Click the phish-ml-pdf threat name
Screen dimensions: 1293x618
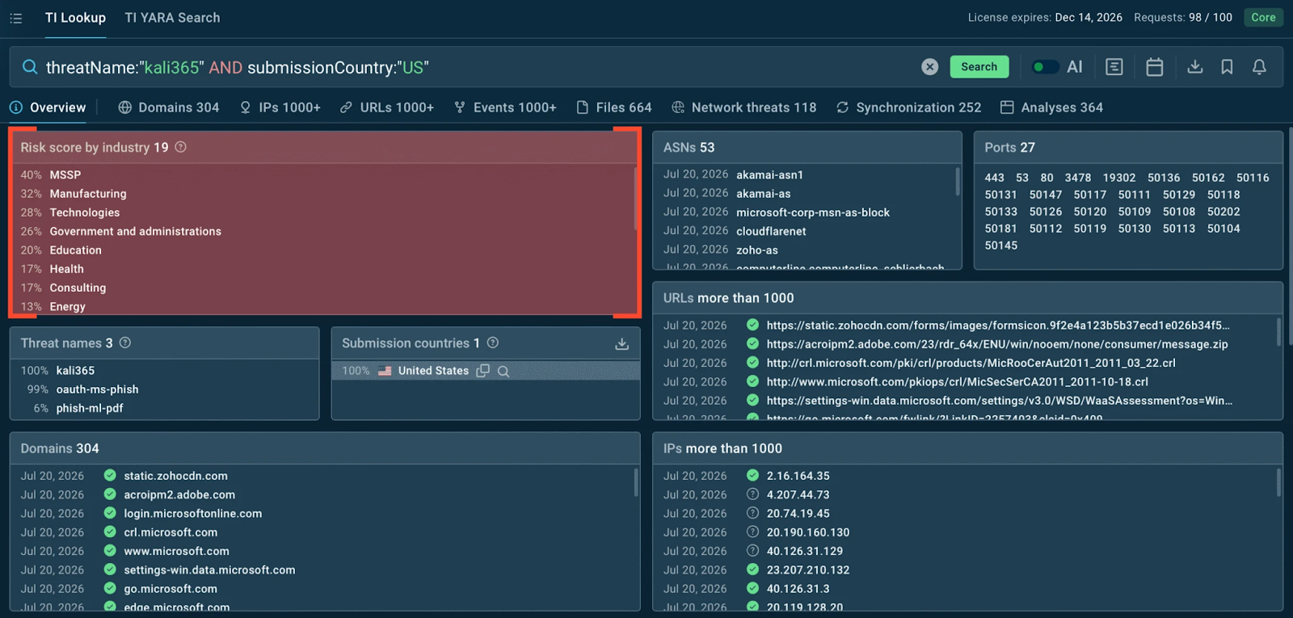coord(90,408)
